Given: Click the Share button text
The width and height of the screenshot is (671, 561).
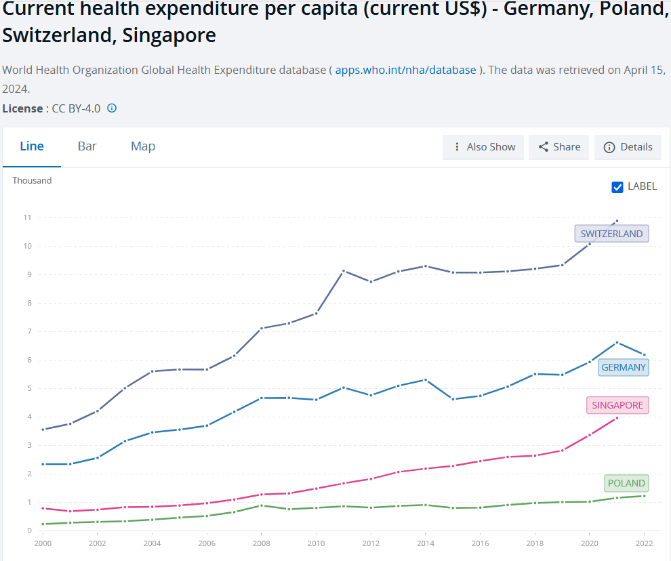Looking at the screenshot, I should [x=567, y=147].
